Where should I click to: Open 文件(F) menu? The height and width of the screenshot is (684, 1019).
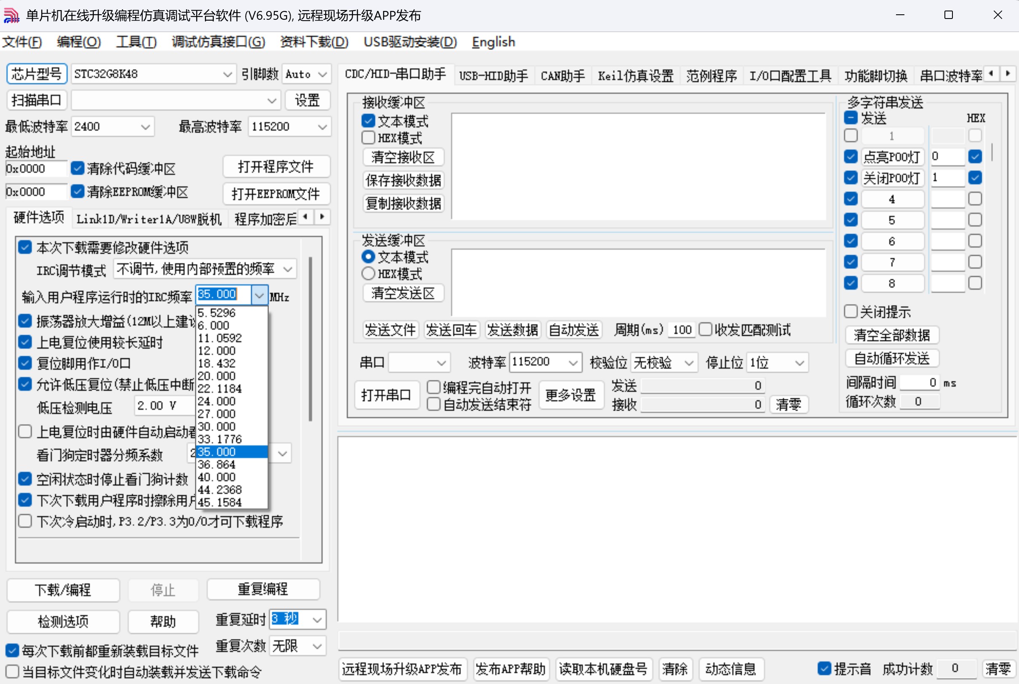click(x=22, y=42)
